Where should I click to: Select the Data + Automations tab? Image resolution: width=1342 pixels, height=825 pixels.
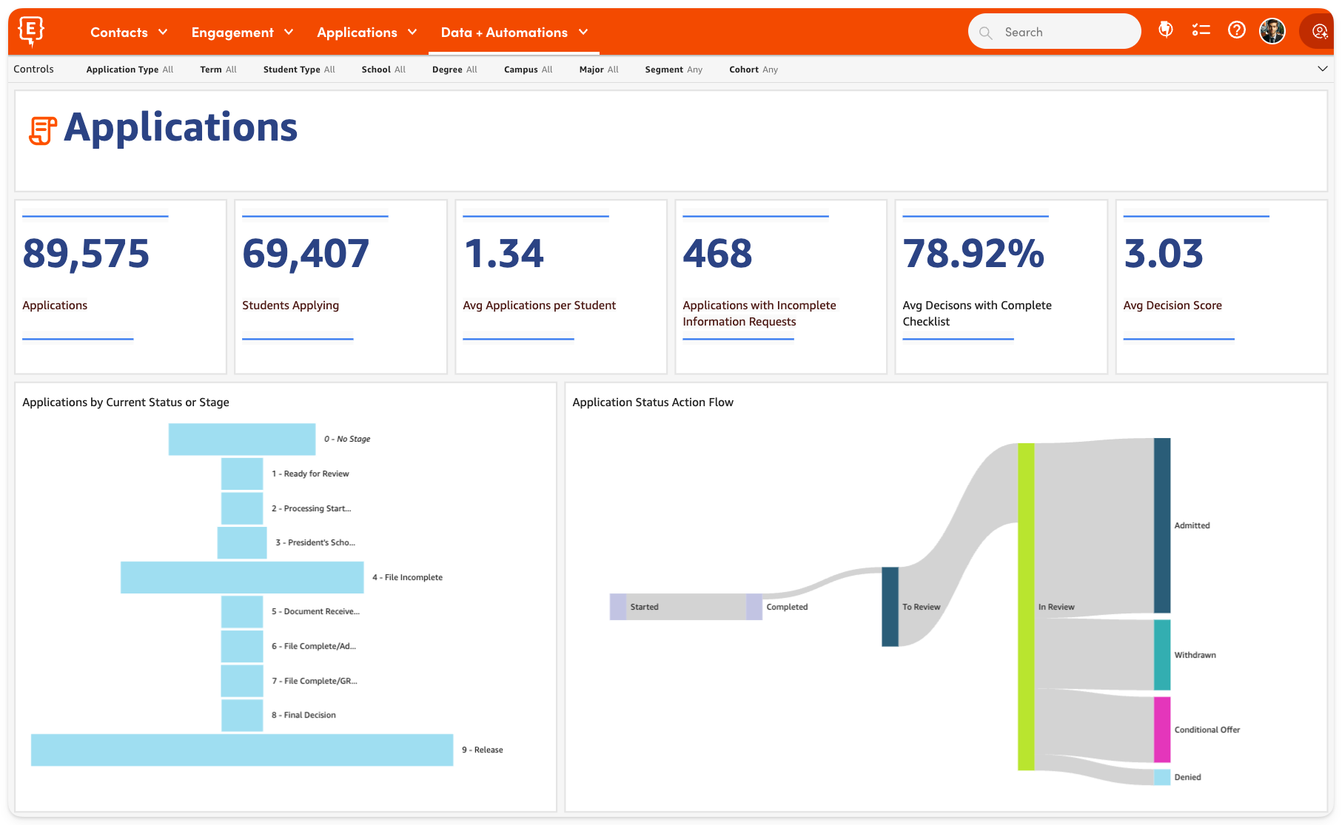pyautogui.click(x=514, y=33)
